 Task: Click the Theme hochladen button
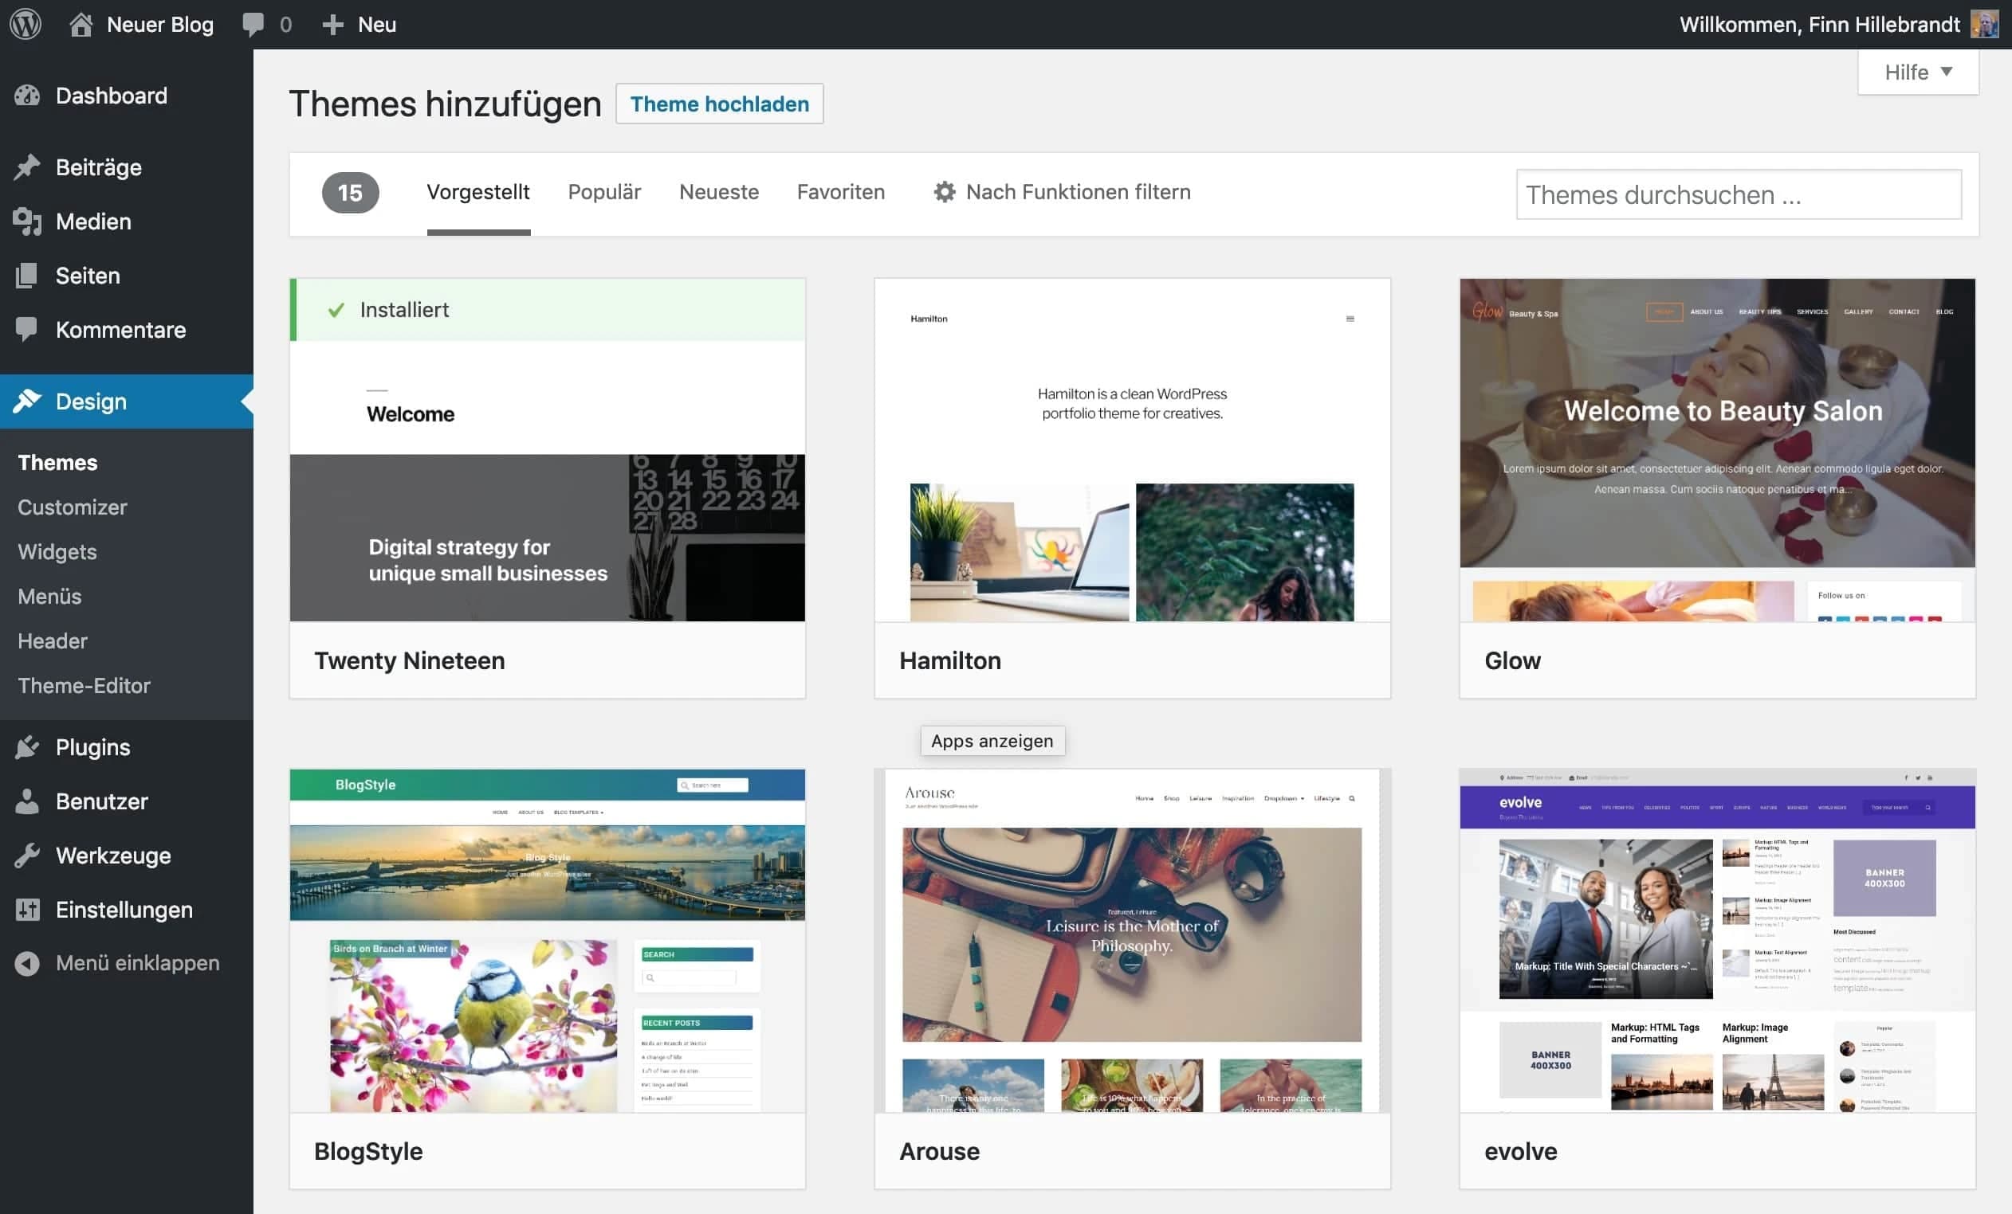pyautogui.click(x=719, y=104)
